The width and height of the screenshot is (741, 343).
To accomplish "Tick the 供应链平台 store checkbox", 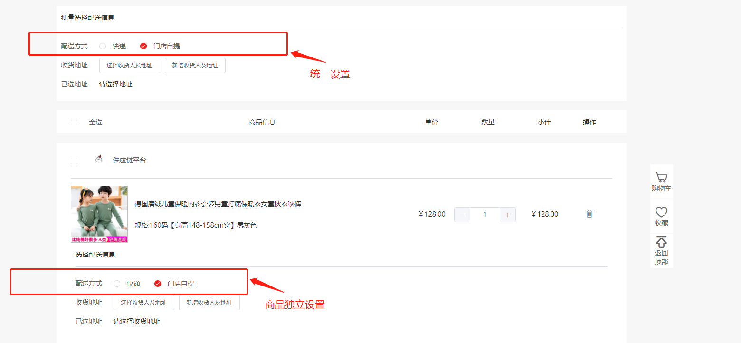I will pyautogui.click(x=74, y=161).
